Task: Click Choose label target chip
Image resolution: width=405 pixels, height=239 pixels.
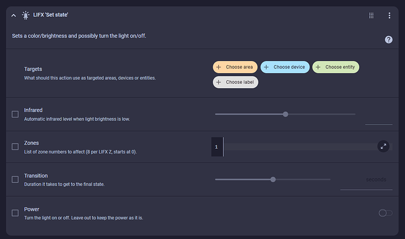Action: point(235,82)
